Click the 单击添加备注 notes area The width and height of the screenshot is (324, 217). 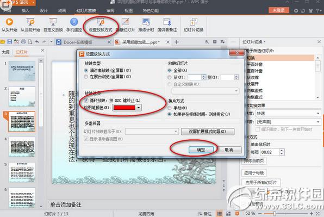point(66,204)
